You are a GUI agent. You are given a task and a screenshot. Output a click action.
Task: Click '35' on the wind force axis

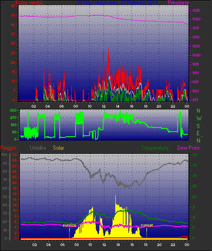(13, 34)
